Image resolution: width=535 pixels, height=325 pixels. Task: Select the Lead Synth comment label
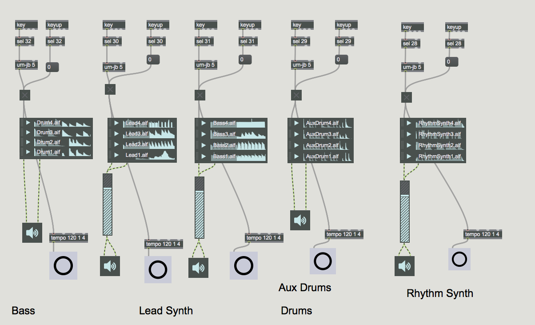pyautogui.click(x=166, y=310)
